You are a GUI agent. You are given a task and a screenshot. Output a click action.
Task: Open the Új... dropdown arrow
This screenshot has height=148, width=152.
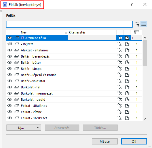coord(38,127)
